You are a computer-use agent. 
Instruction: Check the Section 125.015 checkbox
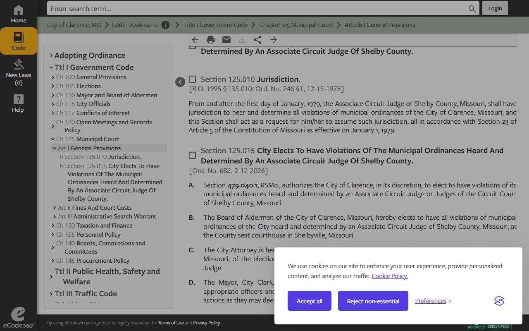[192, 155]
